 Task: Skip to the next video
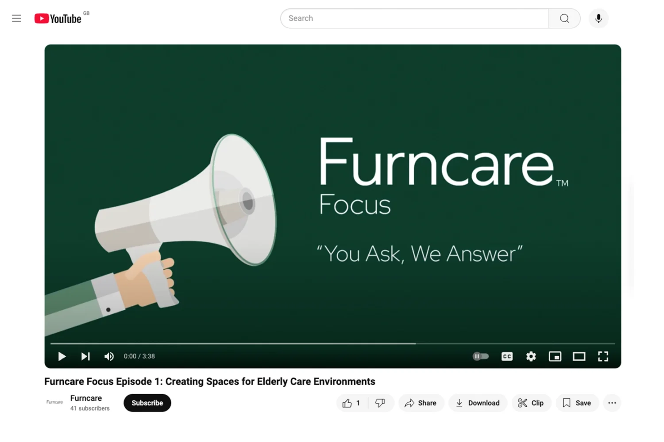(x=85, y=356)
